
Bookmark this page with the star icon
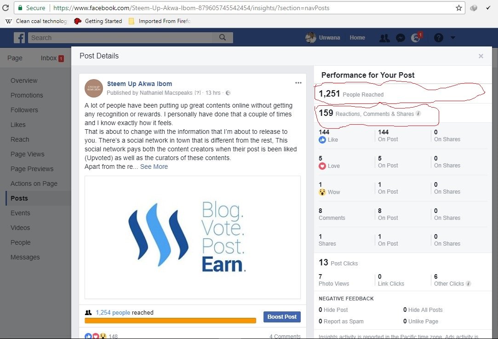click(458, 8)
